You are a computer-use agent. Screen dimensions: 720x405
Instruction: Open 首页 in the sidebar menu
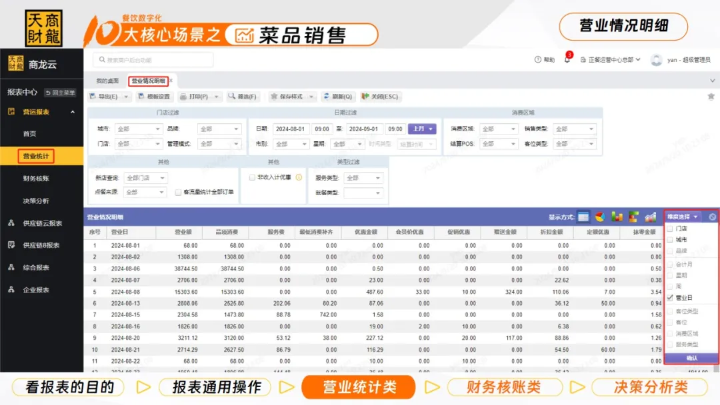29,134
